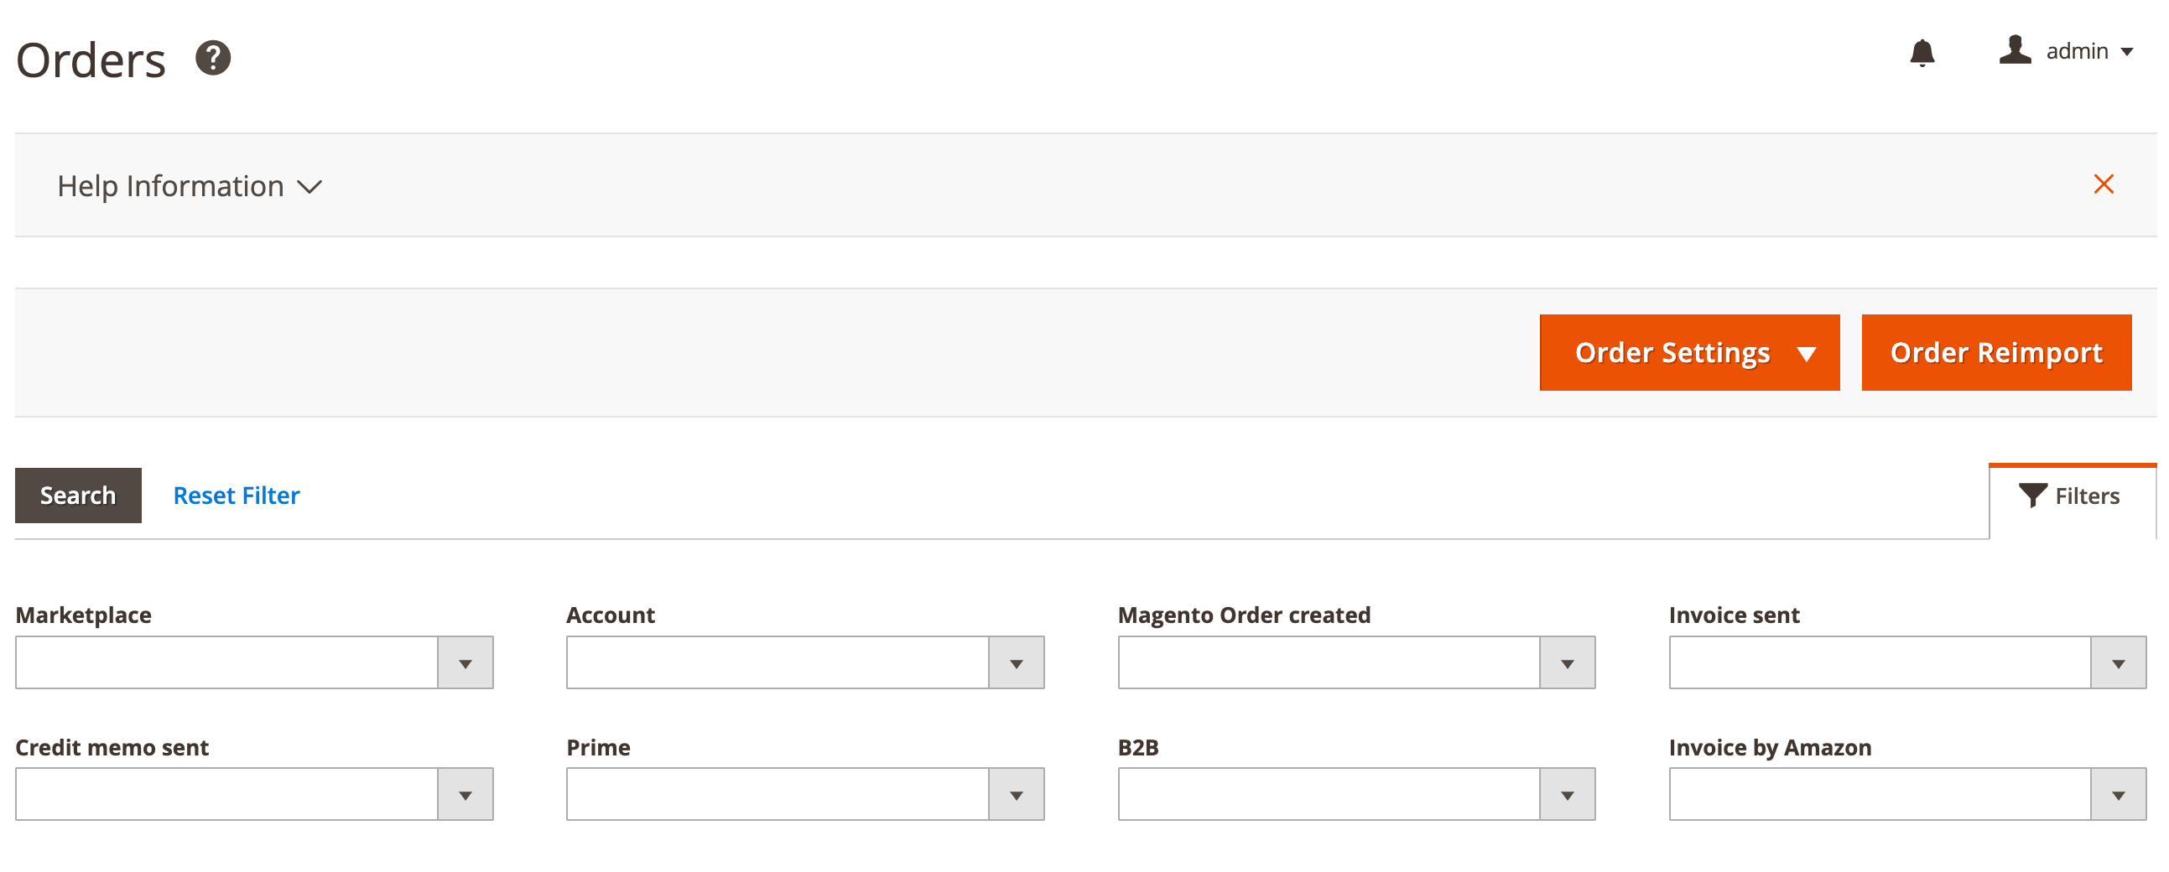Open the Marketplace dropdown arrow icon
This screenshot has width=2169, height=872.
465,662
